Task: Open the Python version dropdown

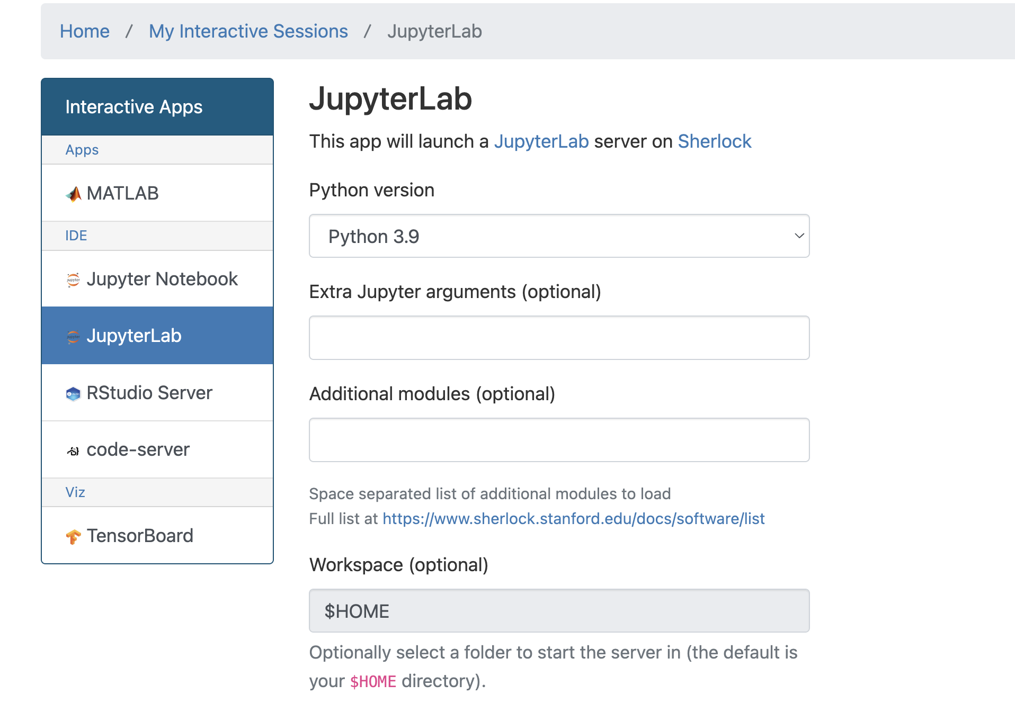Action: [558, 236]
